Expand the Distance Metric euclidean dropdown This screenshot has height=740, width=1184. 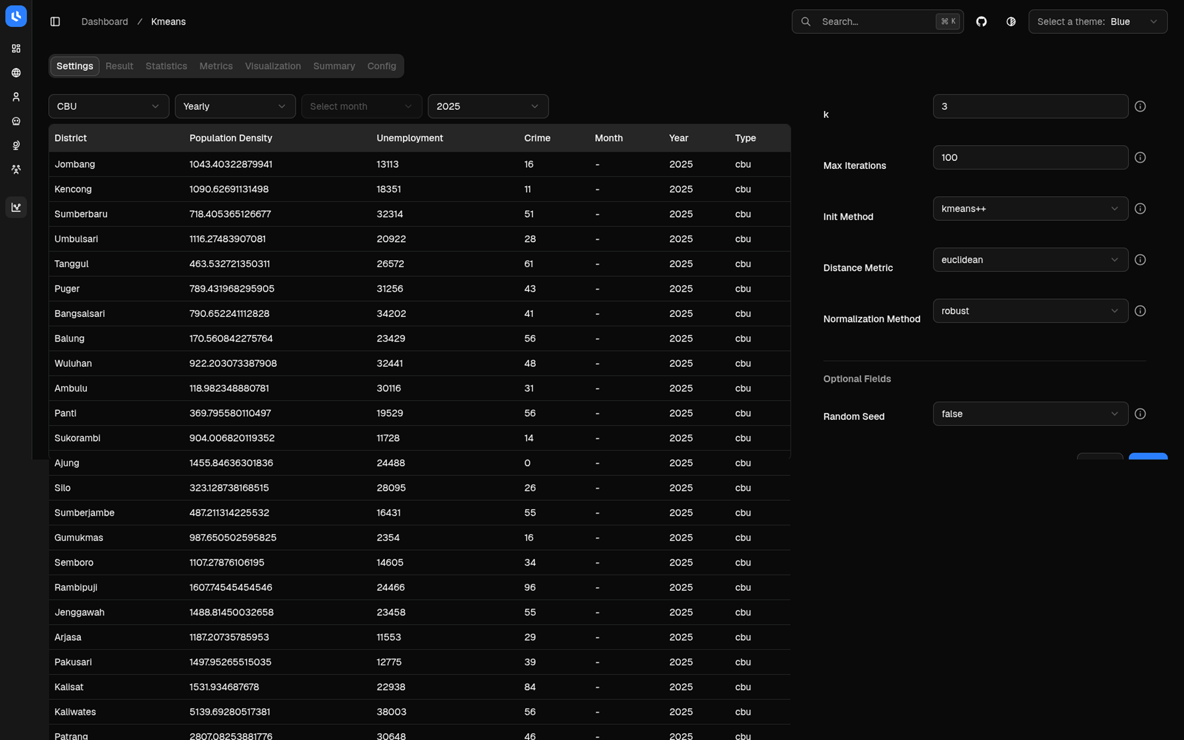coord(1030,260)
